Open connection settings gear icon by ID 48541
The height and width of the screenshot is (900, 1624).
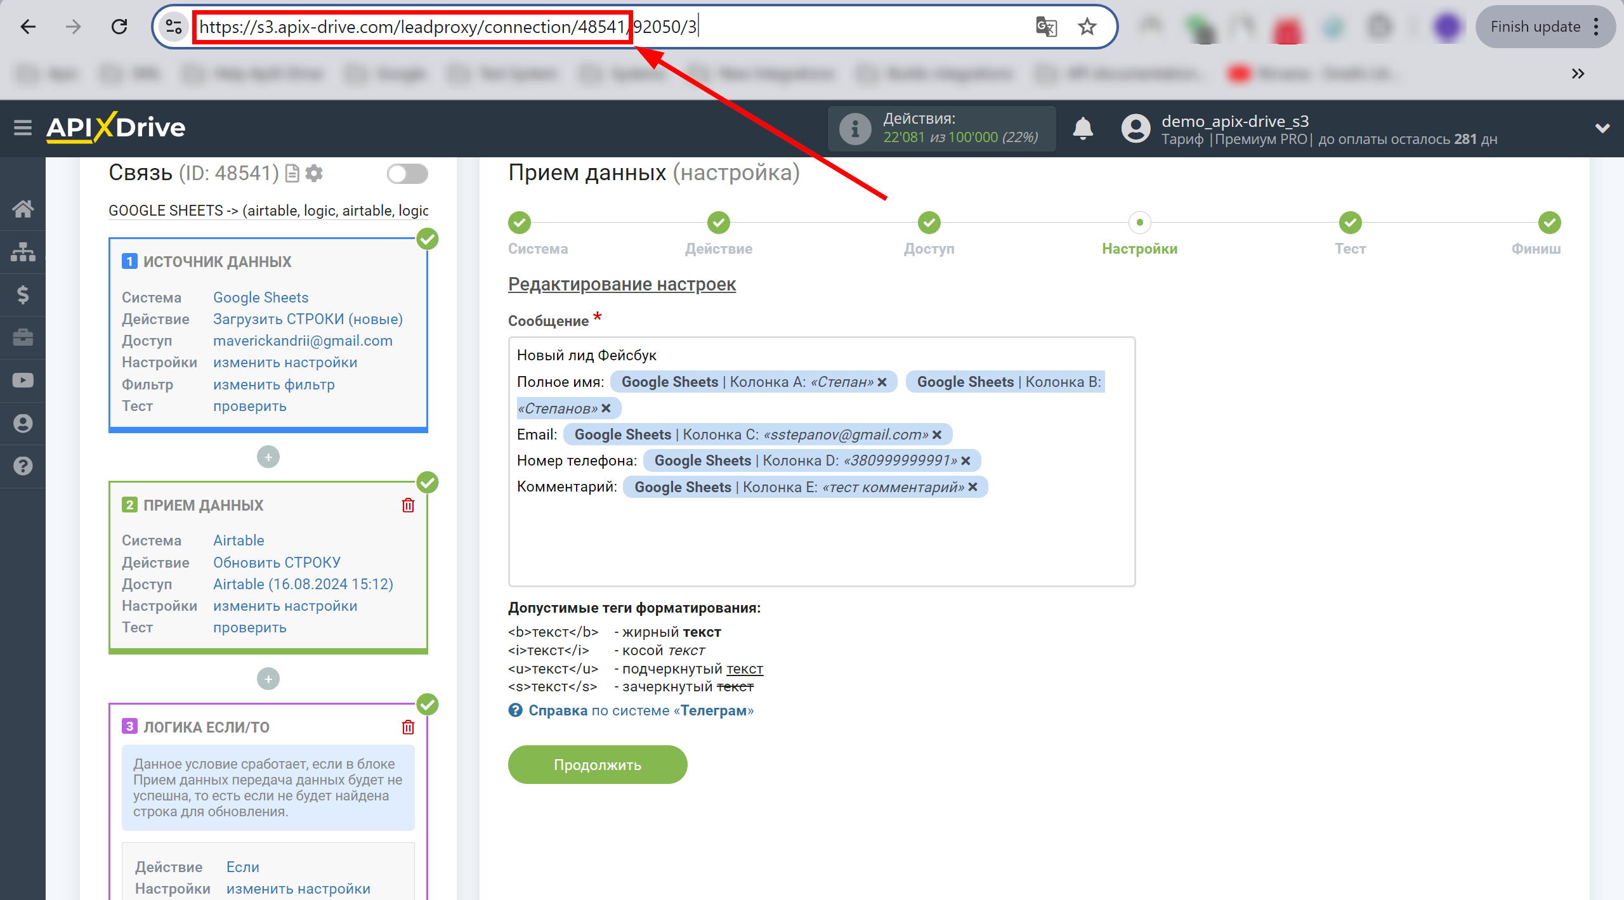coord(314,173)
